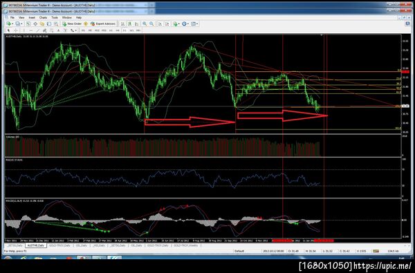The image size is (415, 273).
Task: Launch the Strategy Tester icon
Action: [x=56, y=23]
